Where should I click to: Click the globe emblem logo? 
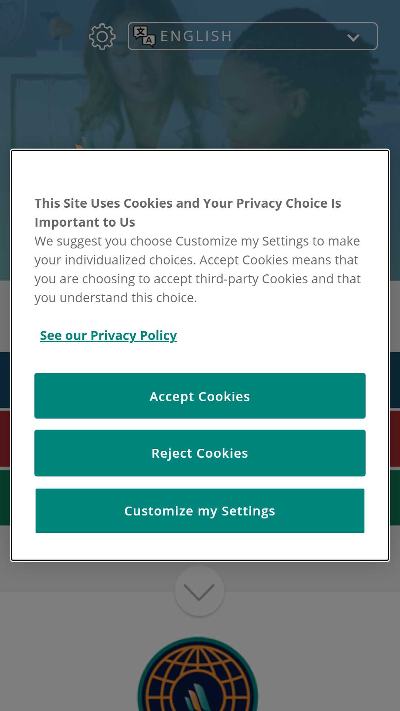point(198,674)
